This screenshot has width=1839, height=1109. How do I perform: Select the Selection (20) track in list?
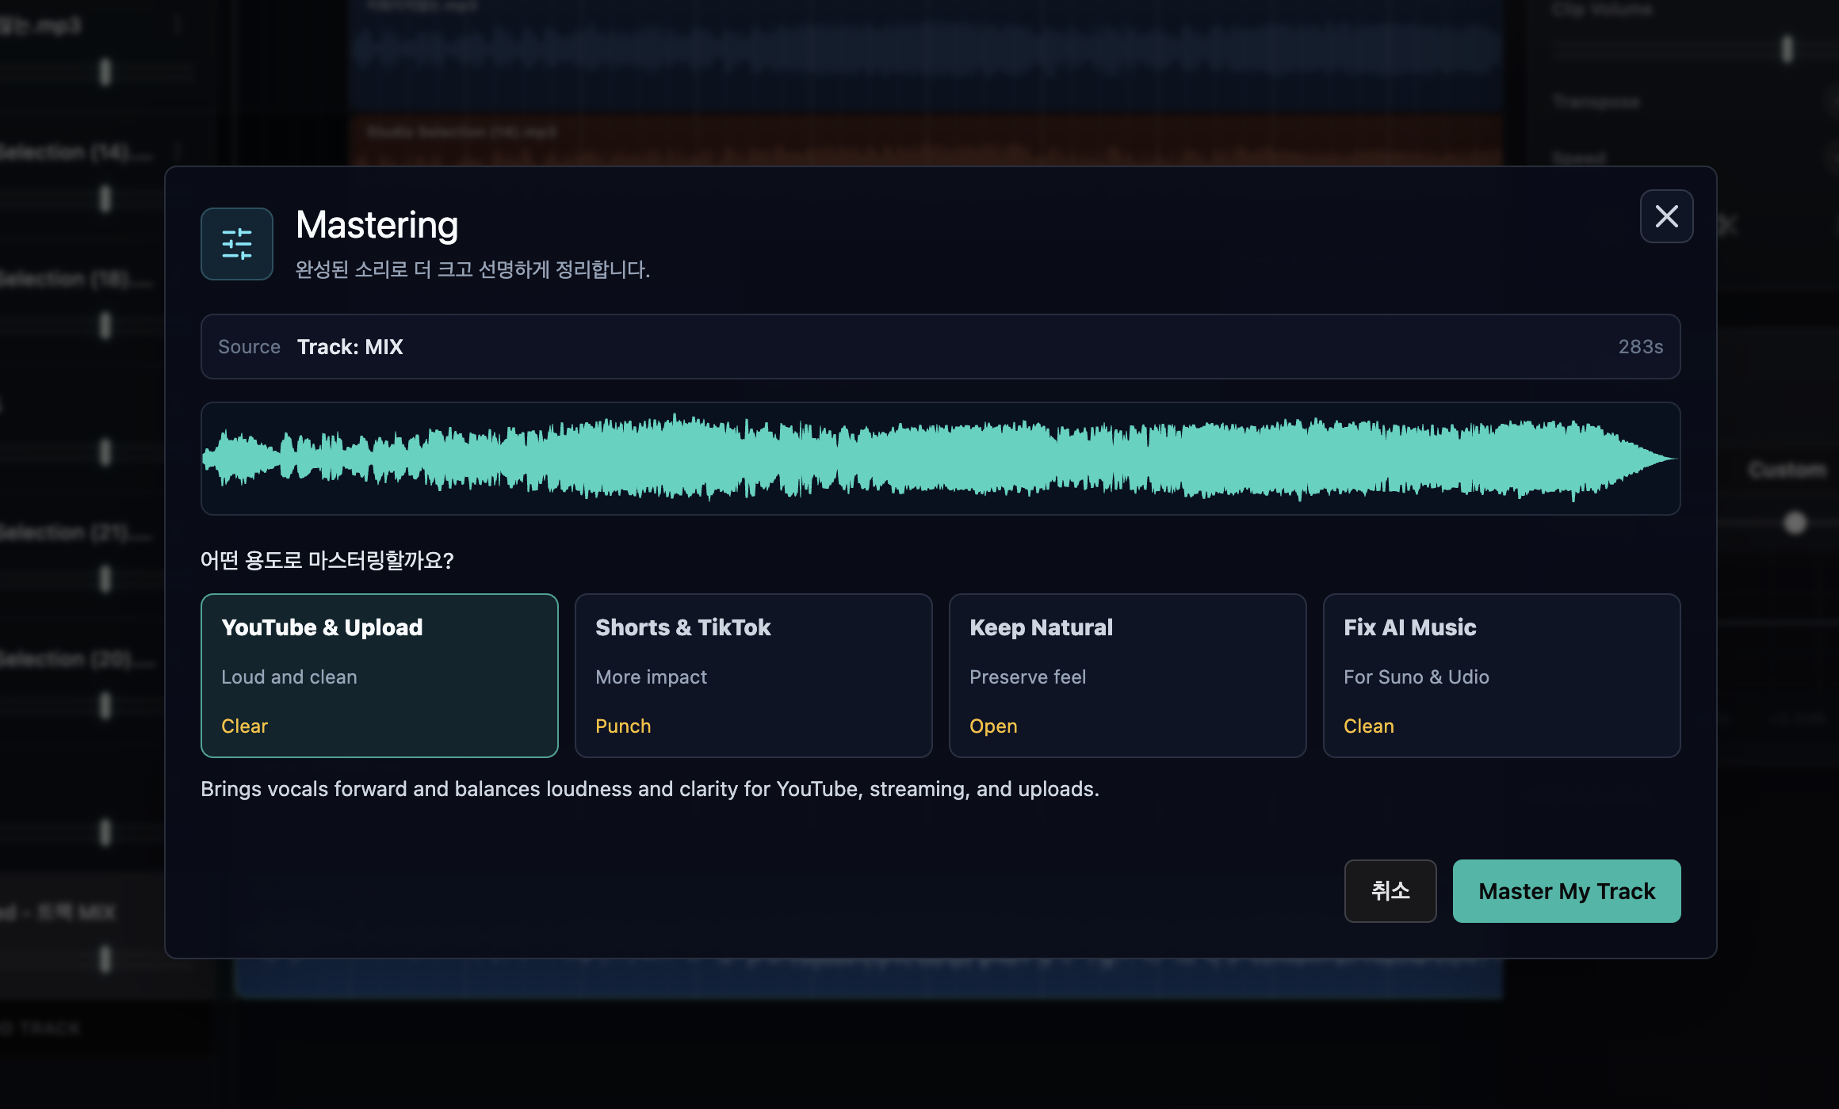click(75, 659)
